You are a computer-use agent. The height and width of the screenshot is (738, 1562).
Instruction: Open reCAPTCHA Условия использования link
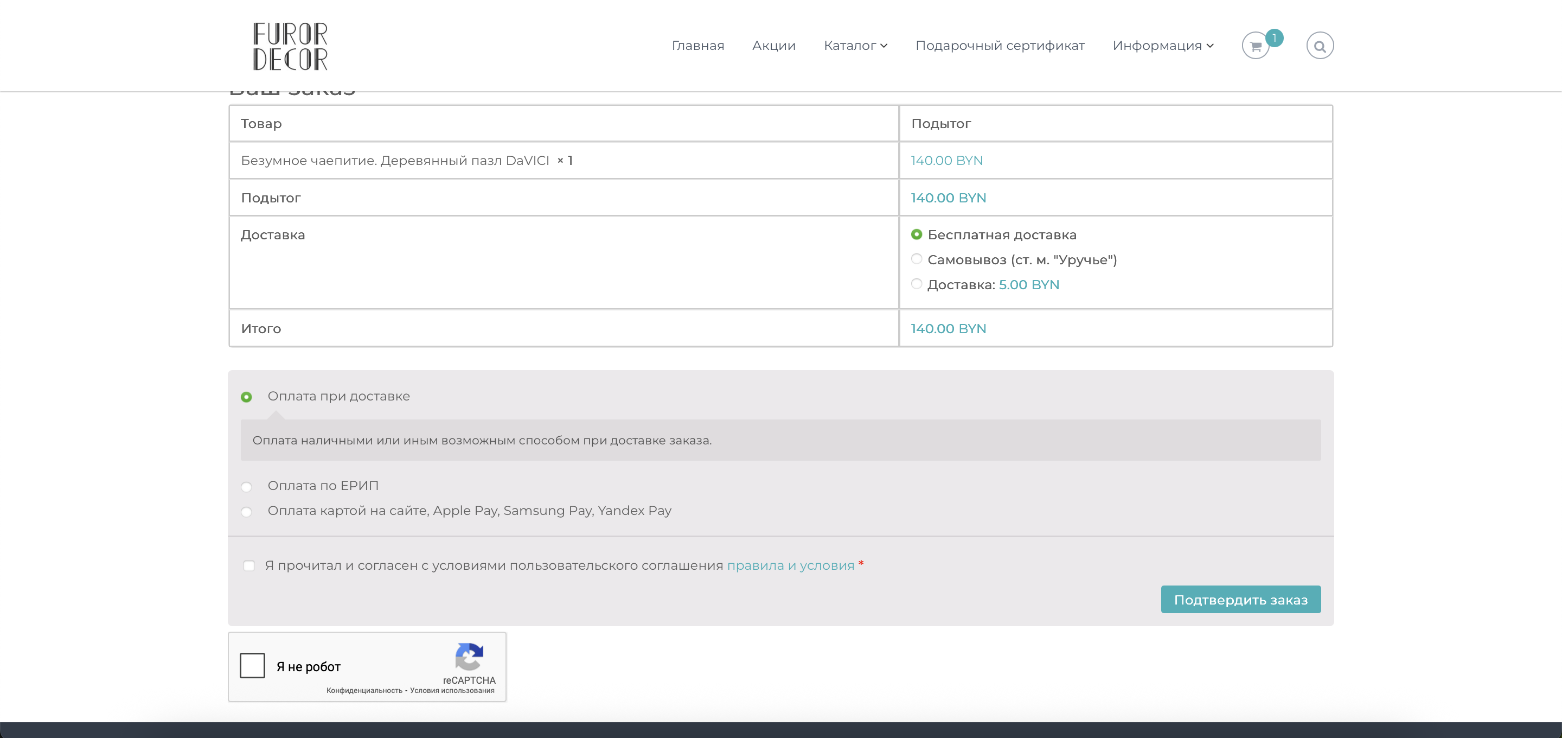(x=452, y=691)
